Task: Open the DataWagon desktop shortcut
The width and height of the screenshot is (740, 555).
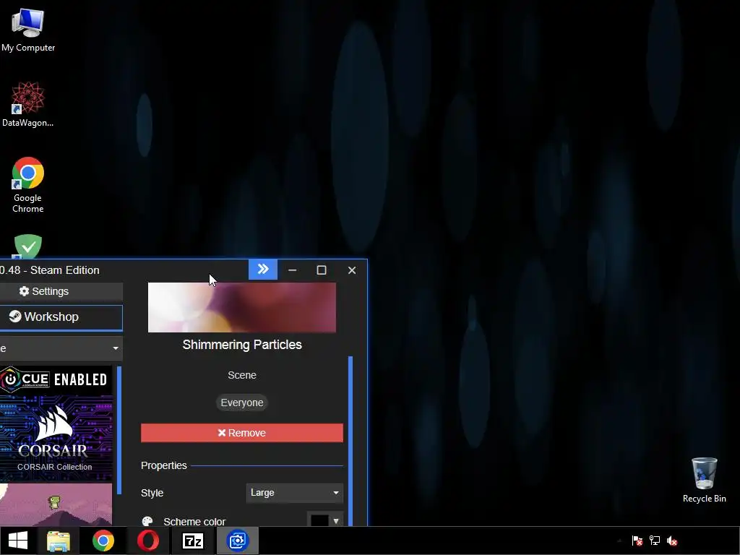Action: 28,104
